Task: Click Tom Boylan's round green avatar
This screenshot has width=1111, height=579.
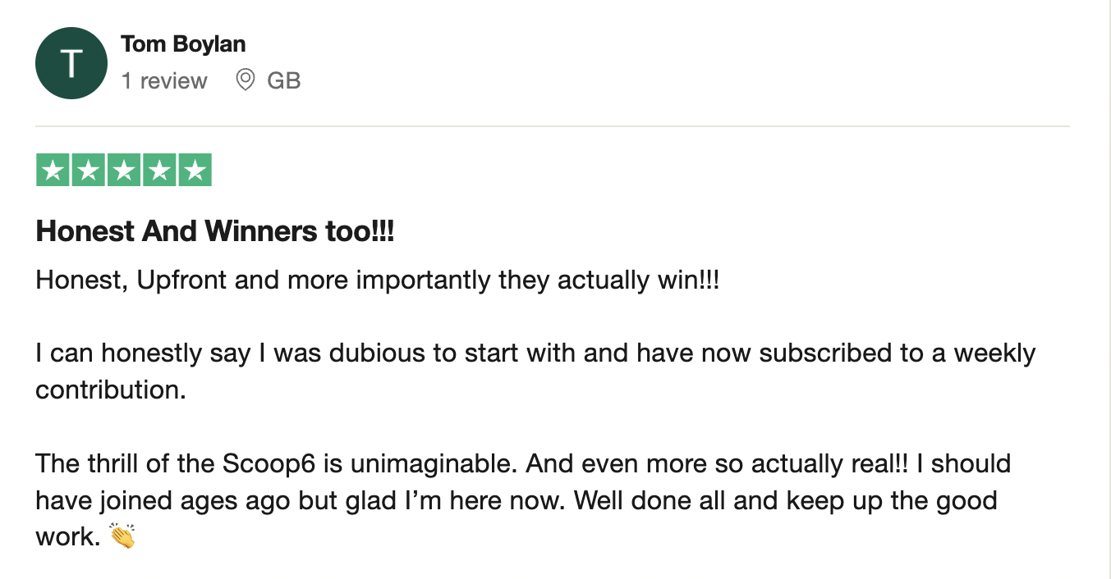Action: (71, 63)
